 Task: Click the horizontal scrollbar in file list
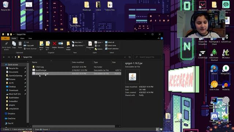[x=73, y=126]
